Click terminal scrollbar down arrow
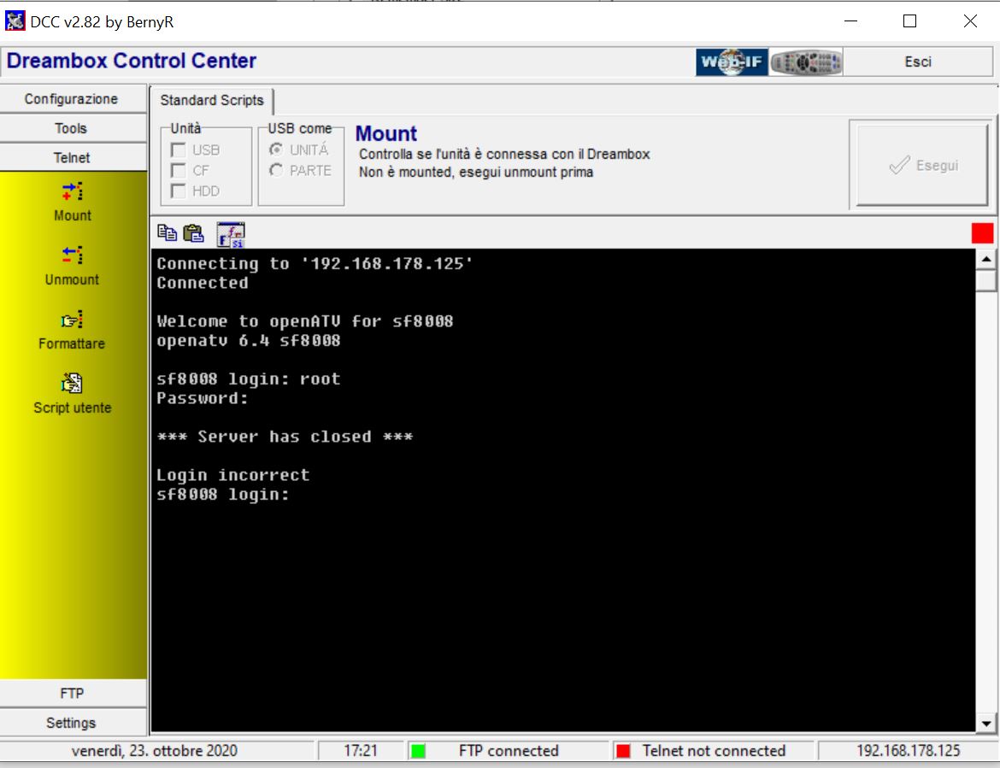1000x768 pixels. 986,724
